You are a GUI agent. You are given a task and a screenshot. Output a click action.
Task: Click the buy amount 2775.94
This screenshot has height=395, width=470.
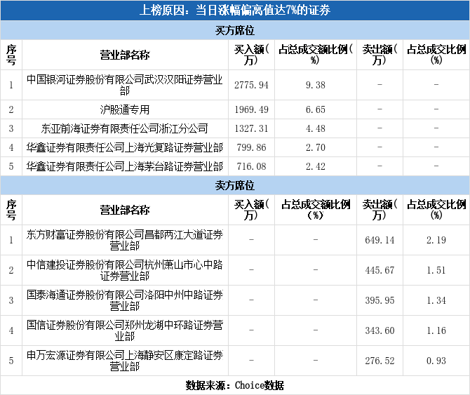(251, 85)
